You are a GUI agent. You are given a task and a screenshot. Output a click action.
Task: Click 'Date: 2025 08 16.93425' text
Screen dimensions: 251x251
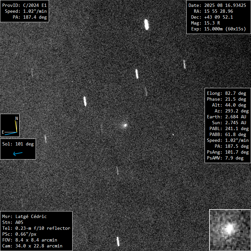click(x=217, y=5)
